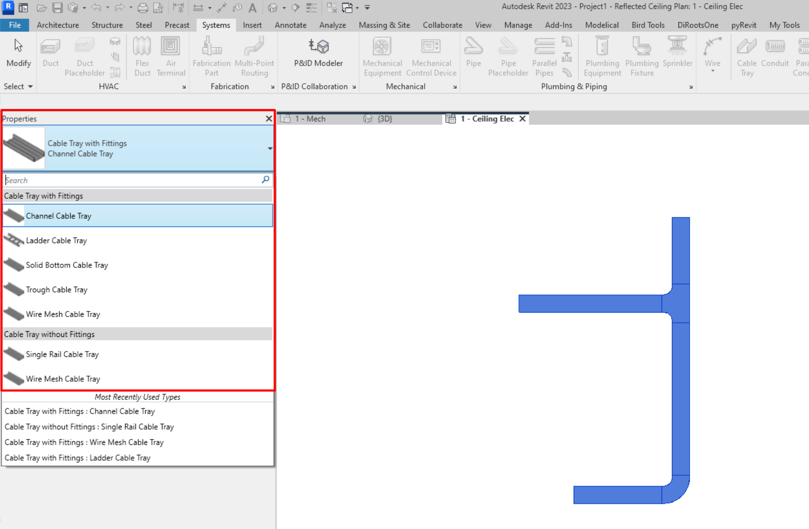The width and height of the screenshot is (809, 529).
Task: Select the Duct Accessory icon
Action: tap(115, 57)
